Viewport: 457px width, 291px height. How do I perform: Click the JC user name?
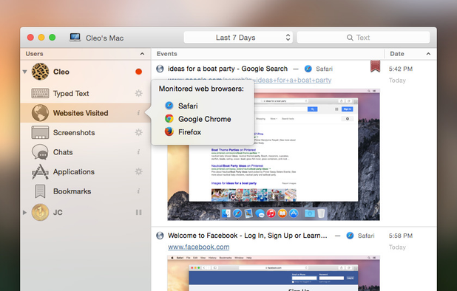[x=58, y=212]
